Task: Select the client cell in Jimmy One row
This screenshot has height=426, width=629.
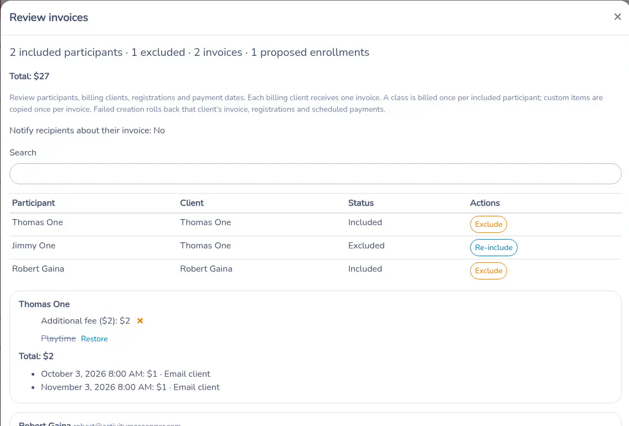Action: coord(205,245)
